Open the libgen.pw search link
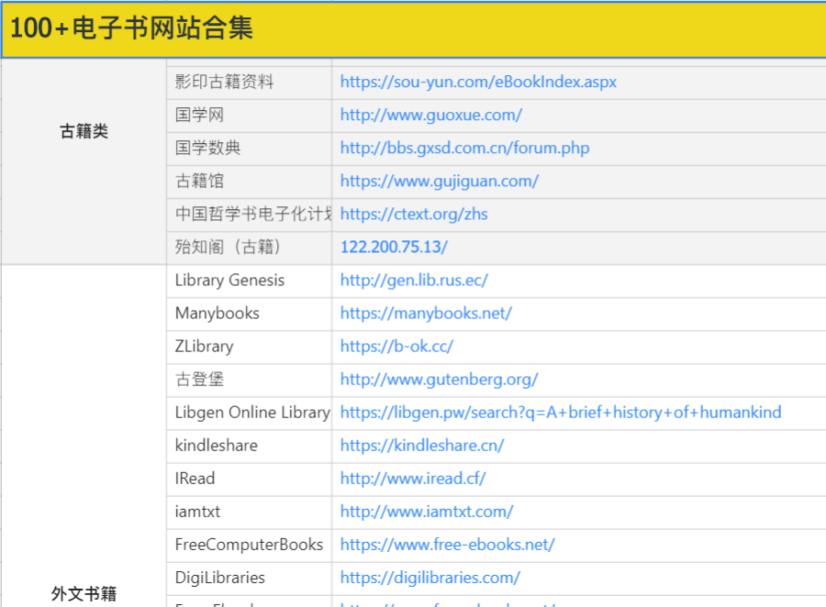Screen dimensions: 826x607 click(x=561, y=413)
